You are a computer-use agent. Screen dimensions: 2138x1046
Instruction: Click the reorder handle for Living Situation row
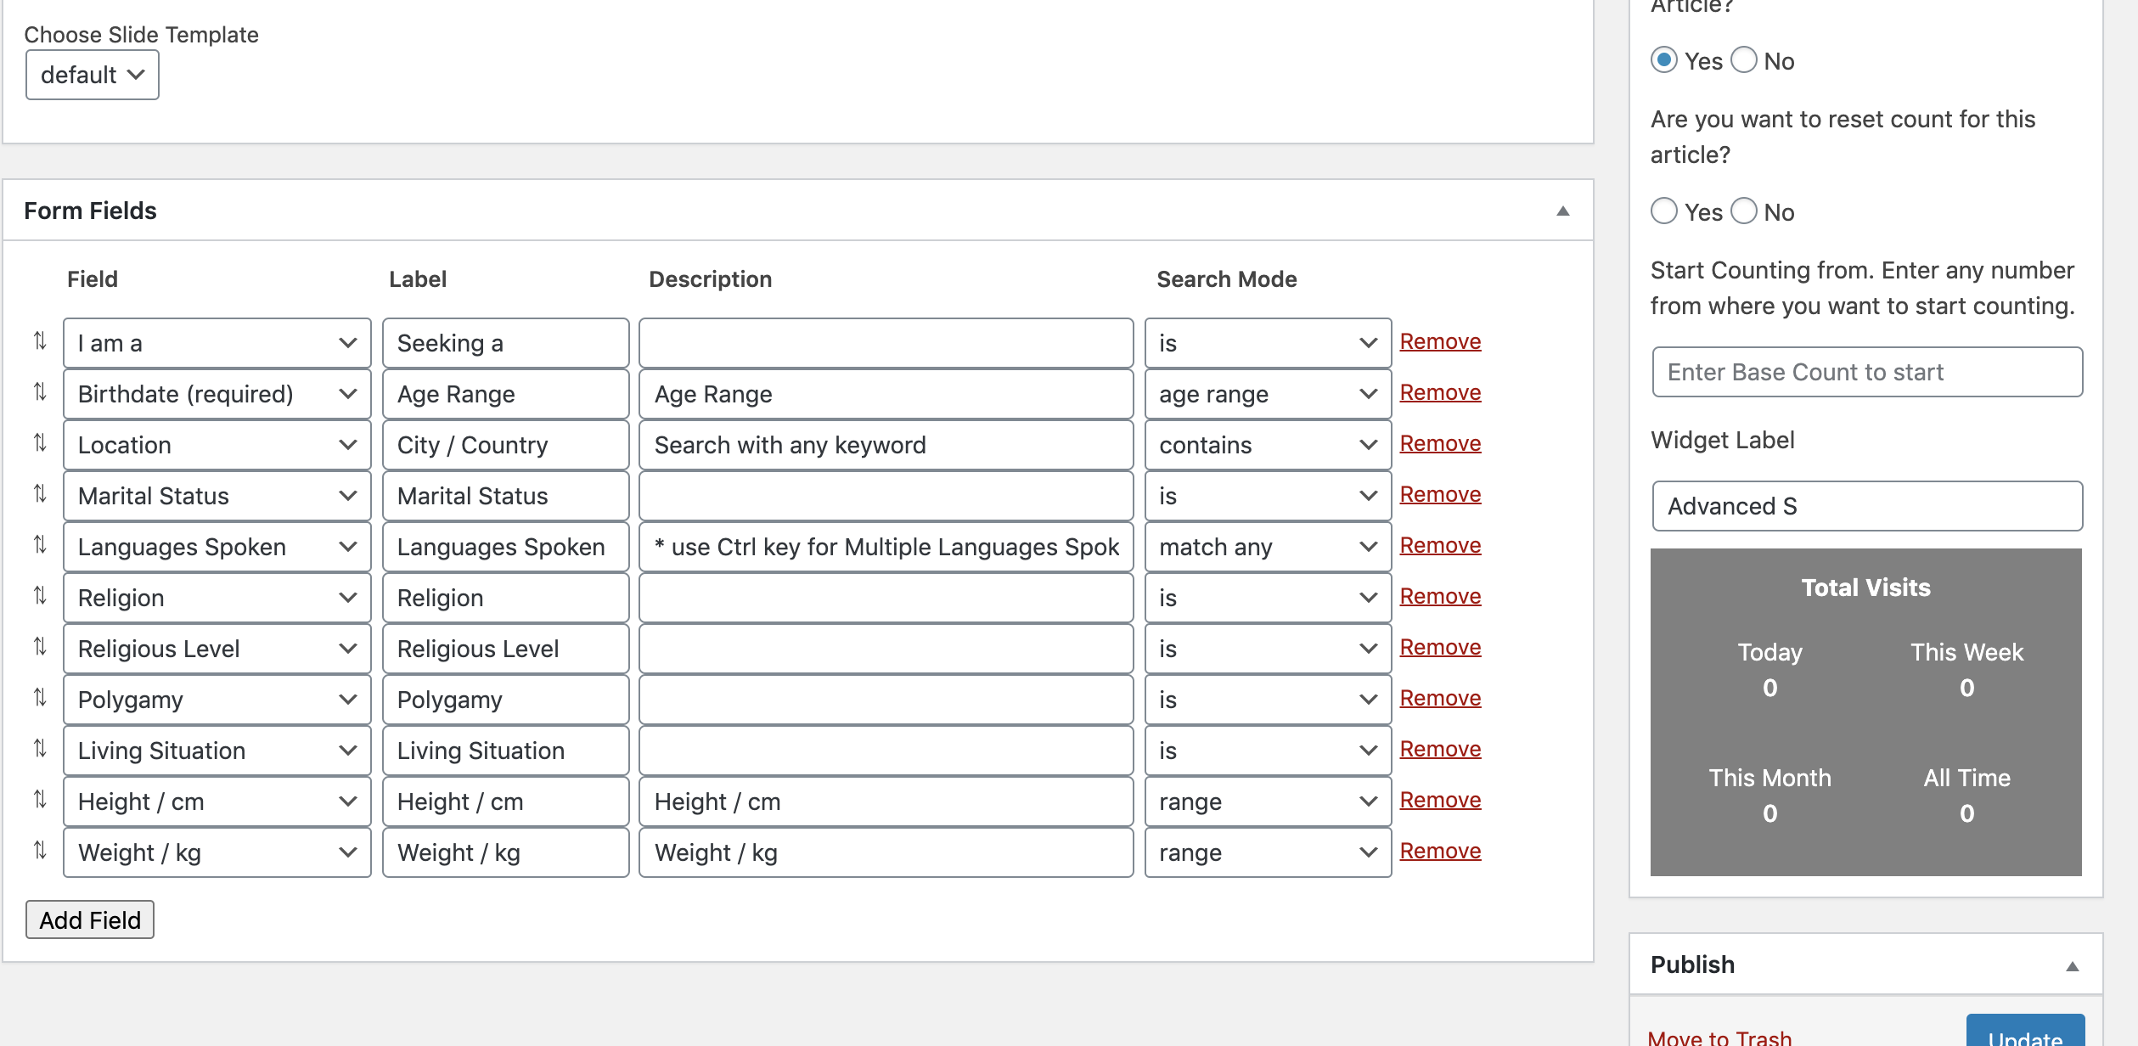40,749
